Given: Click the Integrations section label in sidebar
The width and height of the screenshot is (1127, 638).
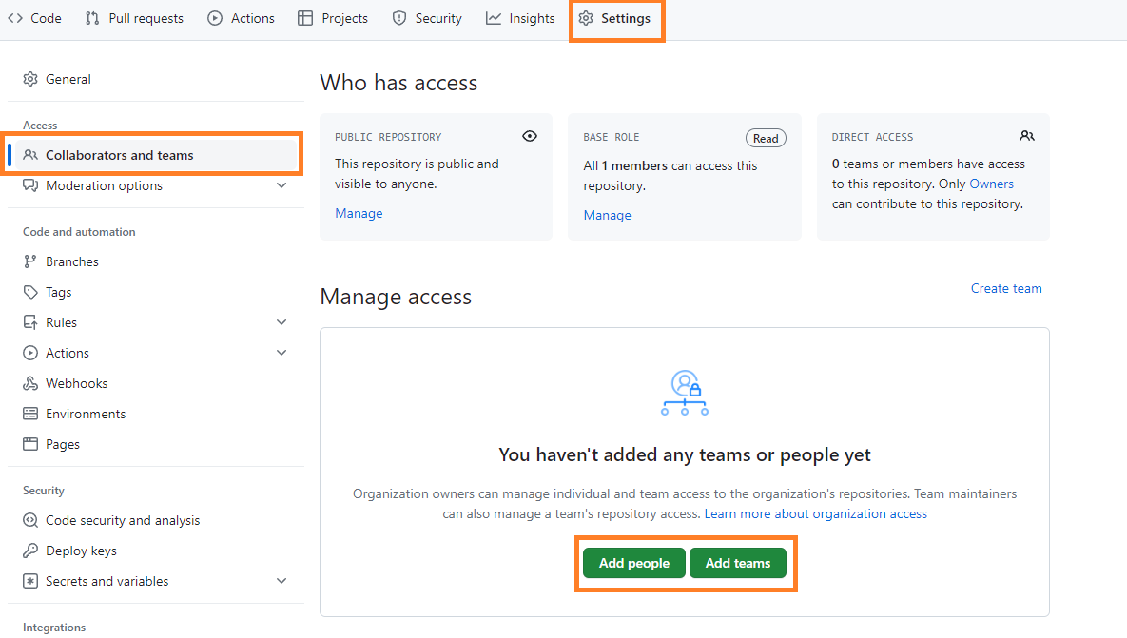Looking at the screenshot, I should click(x=54, y=628).
